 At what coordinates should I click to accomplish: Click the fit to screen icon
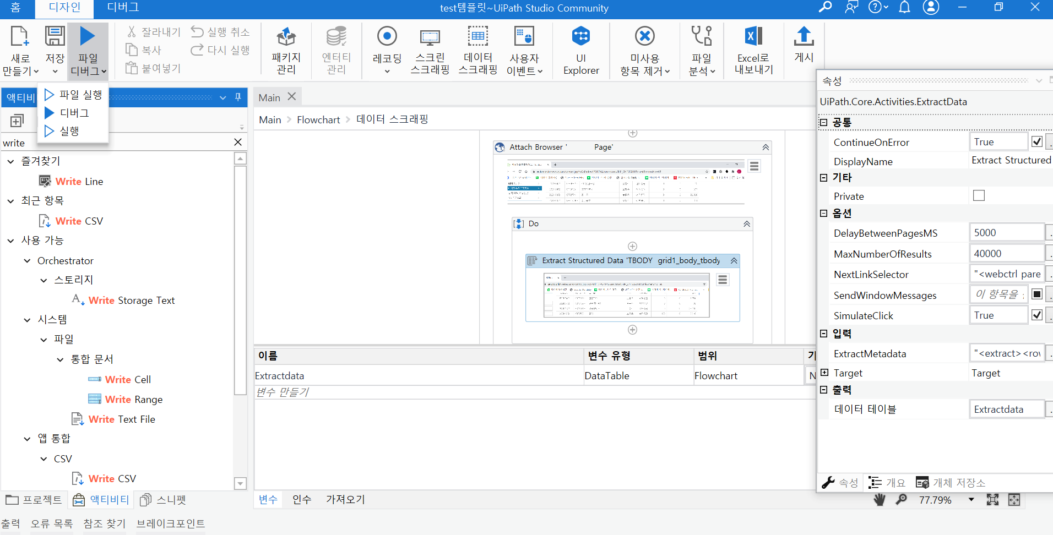tap(992, 499)
